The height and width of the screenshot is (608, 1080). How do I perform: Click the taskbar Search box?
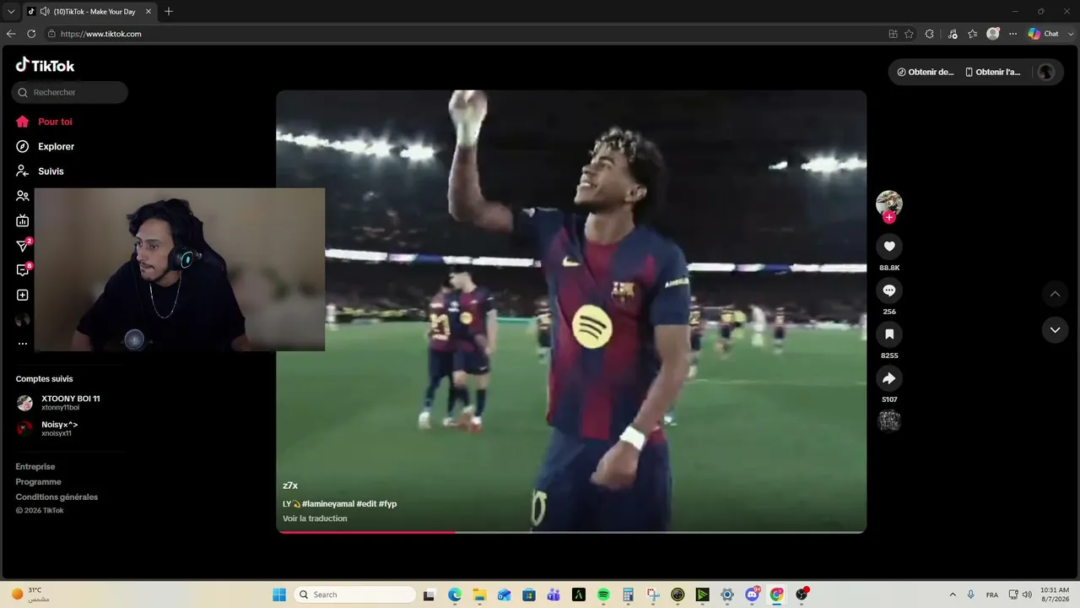pos(354,594)
